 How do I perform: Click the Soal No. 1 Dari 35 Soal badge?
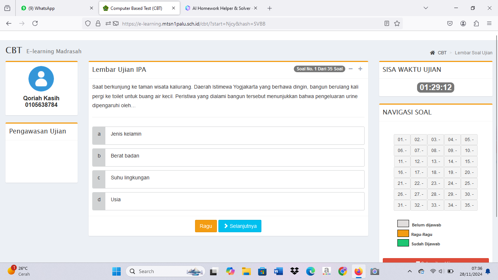[320, 69]
